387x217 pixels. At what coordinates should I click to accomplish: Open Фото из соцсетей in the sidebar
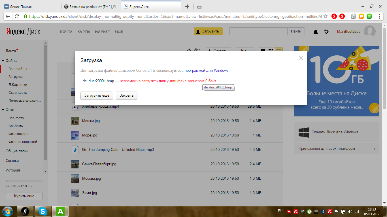click(23, 142)
